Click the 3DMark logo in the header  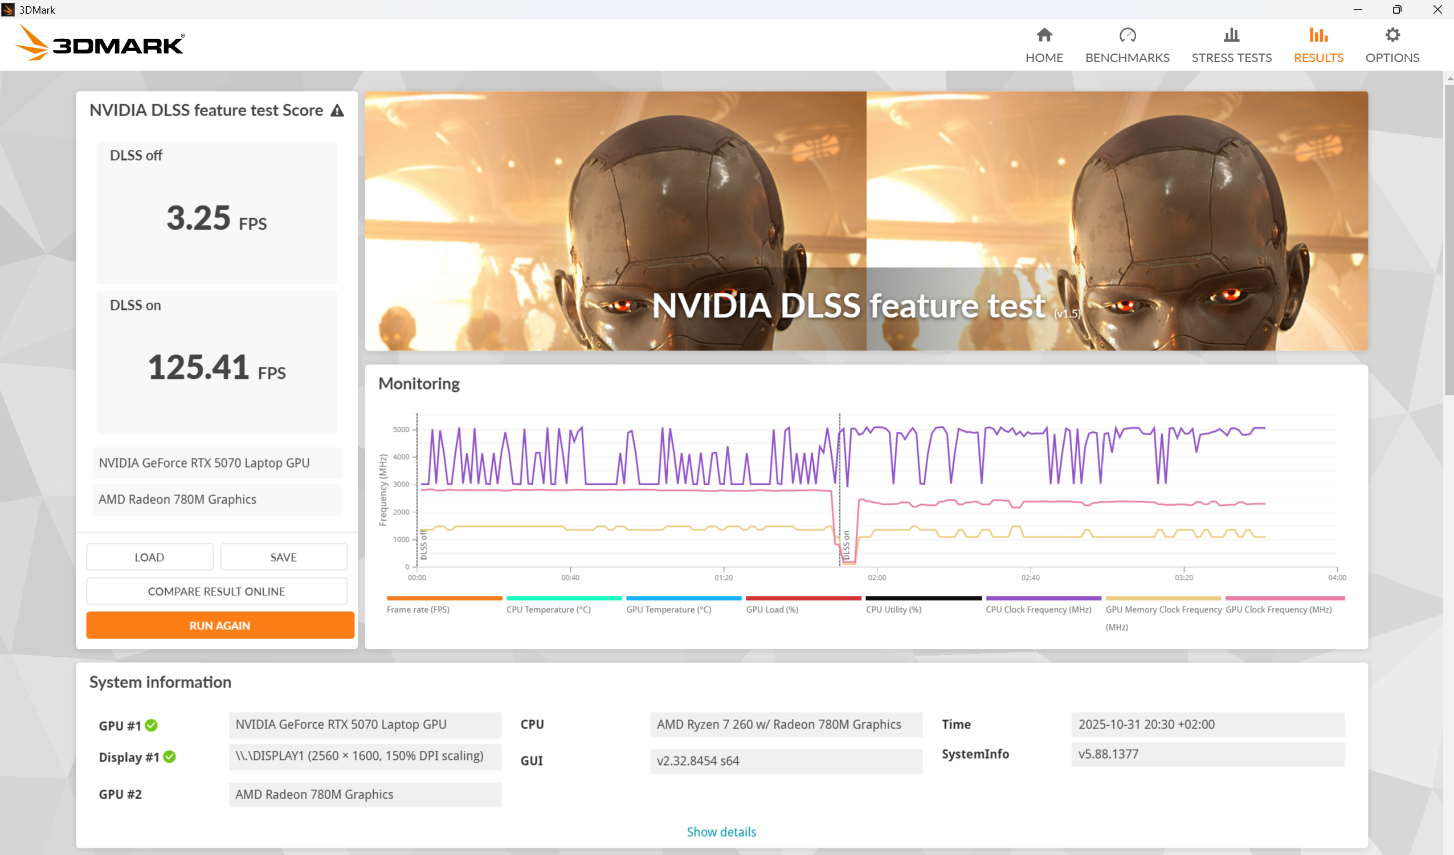pos(99,43)
